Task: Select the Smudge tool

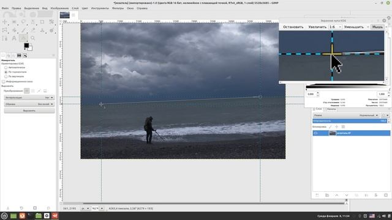Action: (51, 30)
